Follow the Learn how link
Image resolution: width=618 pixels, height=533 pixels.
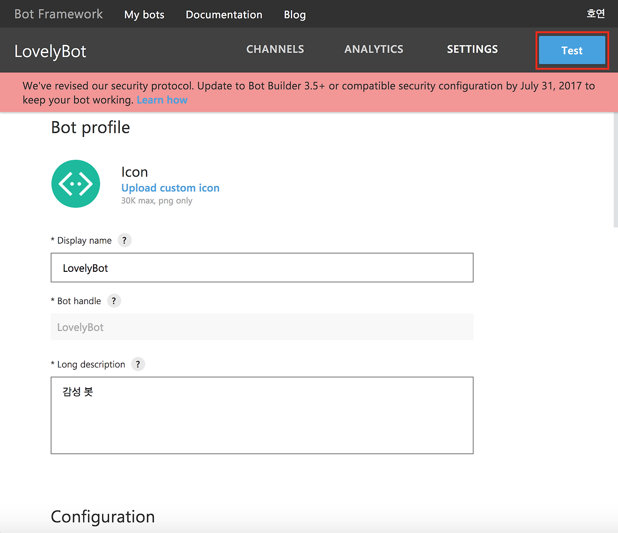click(x=162, y=100)
